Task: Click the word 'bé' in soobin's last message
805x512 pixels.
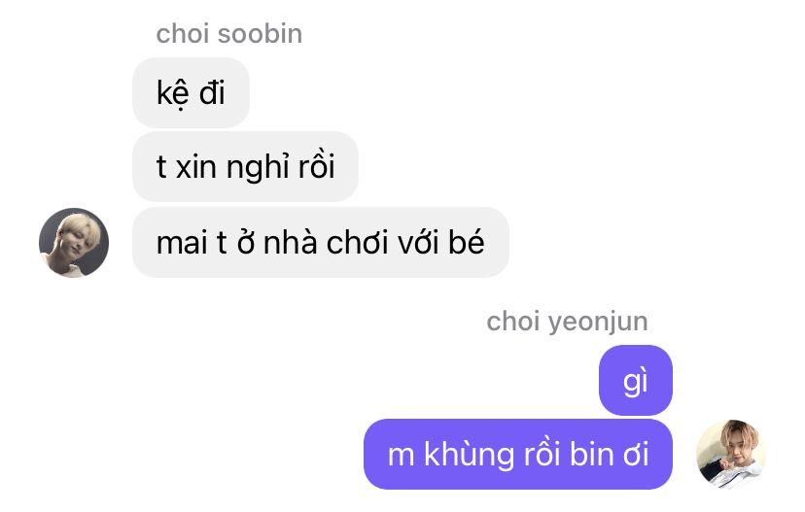Action: pyautogui.click(x=466, y=242)
